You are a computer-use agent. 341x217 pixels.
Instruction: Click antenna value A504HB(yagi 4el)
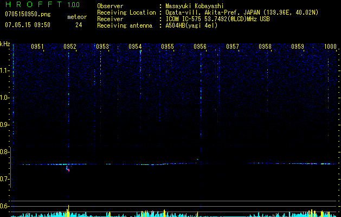click(191, 25)
